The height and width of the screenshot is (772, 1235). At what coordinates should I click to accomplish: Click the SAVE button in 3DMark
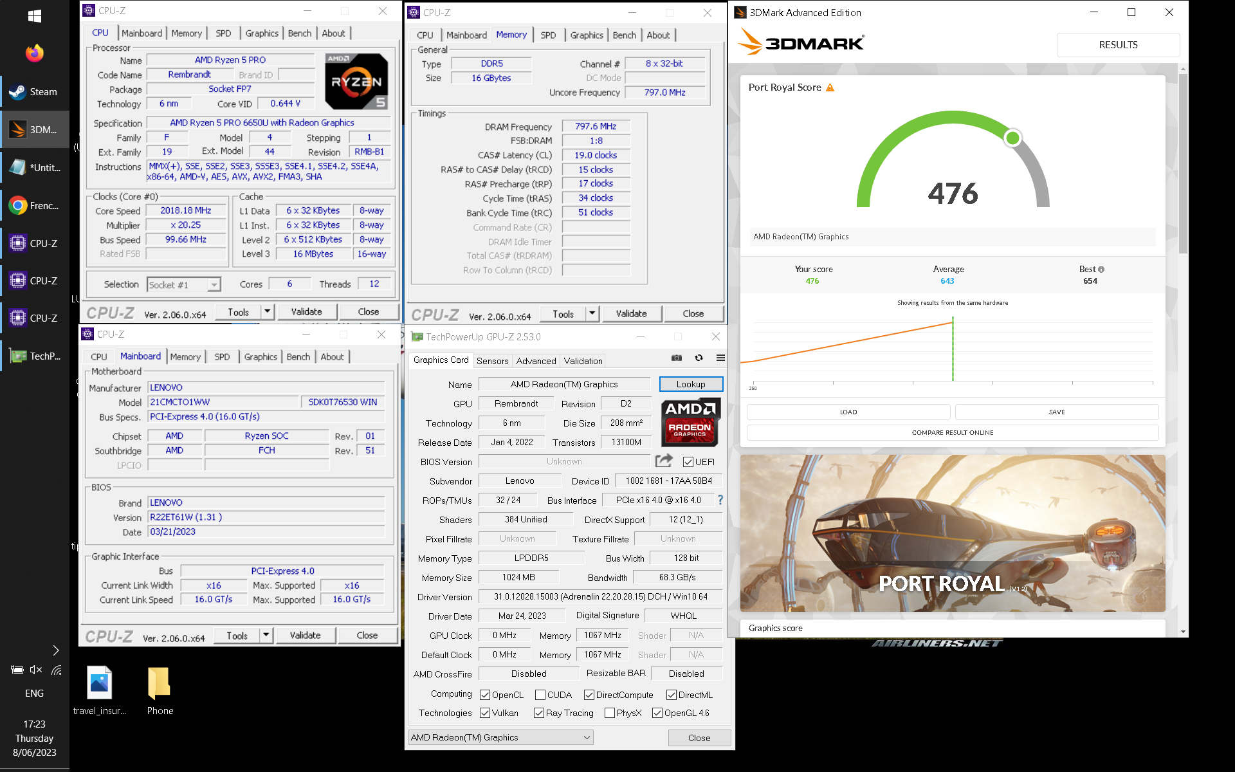1057,412
